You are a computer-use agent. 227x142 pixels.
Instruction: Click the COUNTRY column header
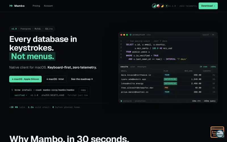[207, 71]
